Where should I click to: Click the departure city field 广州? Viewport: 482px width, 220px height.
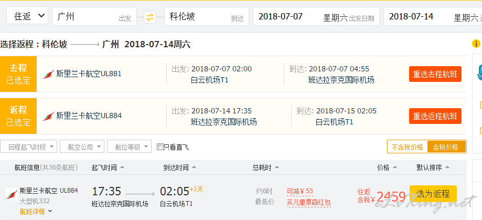point(94,16)
